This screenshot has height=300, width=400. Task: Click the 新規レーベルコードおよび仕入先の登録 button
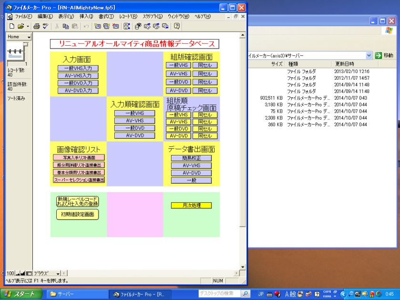(x=77, y=202)
